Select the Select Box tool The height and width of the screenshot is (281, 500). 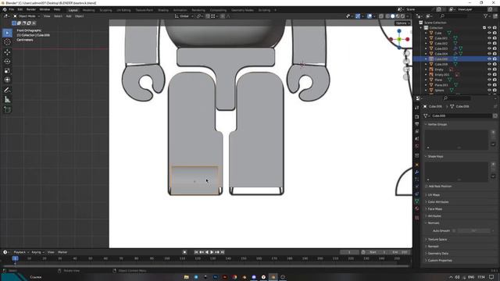click(x=7, y=33)
